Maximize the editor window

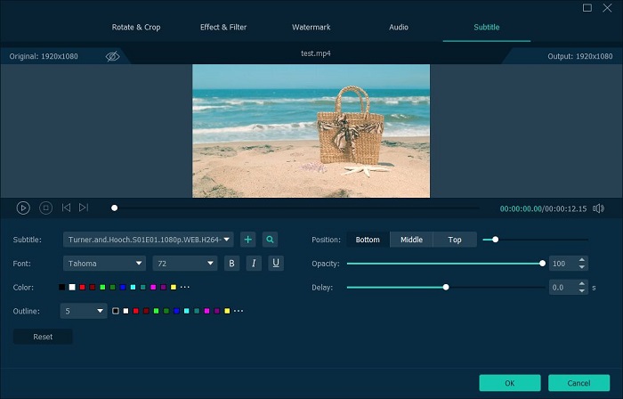[x=587, y=7]
